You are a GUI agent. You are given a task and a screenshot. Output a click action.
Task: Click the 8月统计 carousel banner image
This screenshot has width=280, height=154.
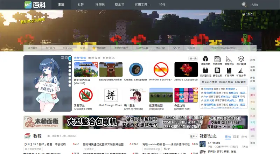(x=48, y=83)
